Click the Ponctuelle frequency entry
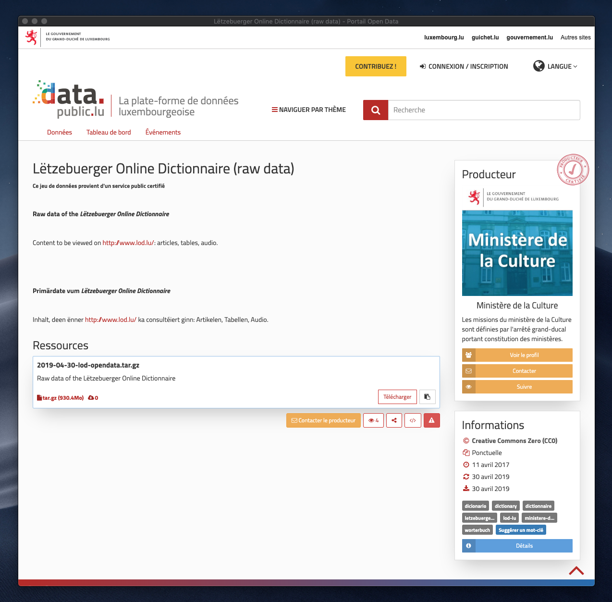Image resolution: width=612 pixels, height=602 pixels. (487, 453)
